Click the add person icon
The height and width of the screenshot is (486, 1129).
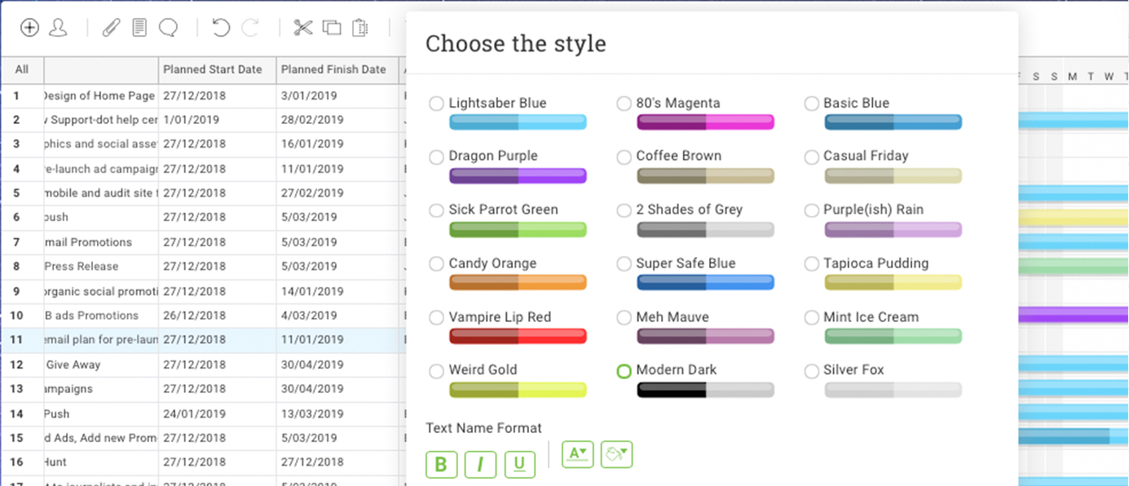point(58,28)
